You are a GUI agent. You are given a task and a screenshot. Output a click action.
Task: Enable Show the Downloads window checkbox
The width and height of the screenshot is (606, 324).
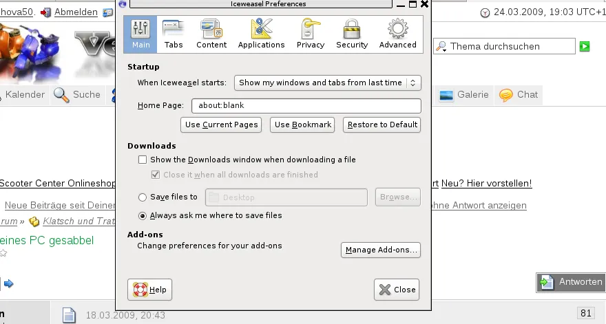coord(143,160)
